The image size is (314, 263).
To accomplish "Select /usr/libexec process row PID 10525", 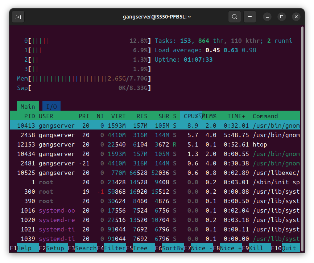I will (x=155, y=173).
